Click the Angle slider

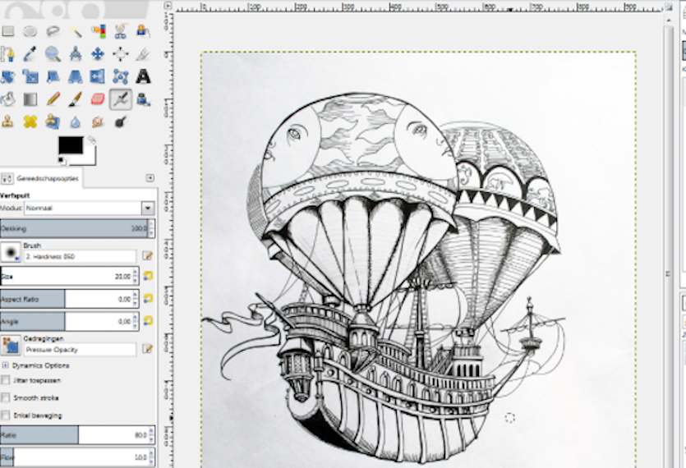(69, 322)
